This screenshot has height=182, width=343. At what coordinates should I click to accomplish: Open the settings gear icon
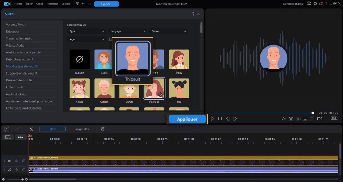pos(315,4)
